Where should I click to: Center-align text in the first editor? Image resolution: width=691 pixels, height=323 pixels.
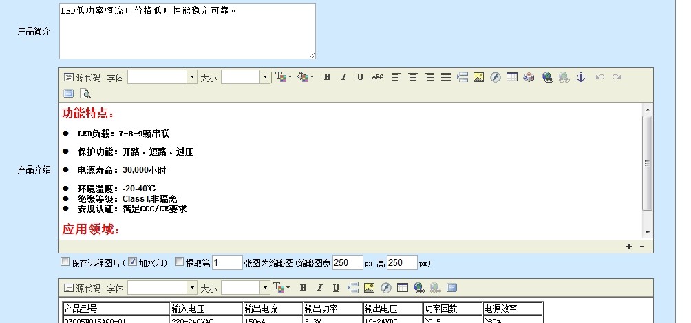tap(412, 77)
